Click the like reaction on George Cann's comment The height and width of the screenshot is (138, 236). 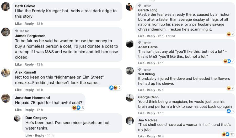(x=228, y=111)
